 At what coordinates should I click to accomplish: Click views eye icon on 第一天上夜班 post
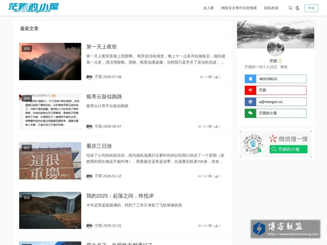coord(201,77)
